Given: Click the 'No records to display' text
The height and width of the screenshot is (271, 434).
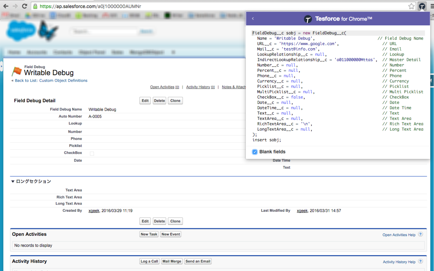Looking at the screenshot, I should tap(33, 246).
